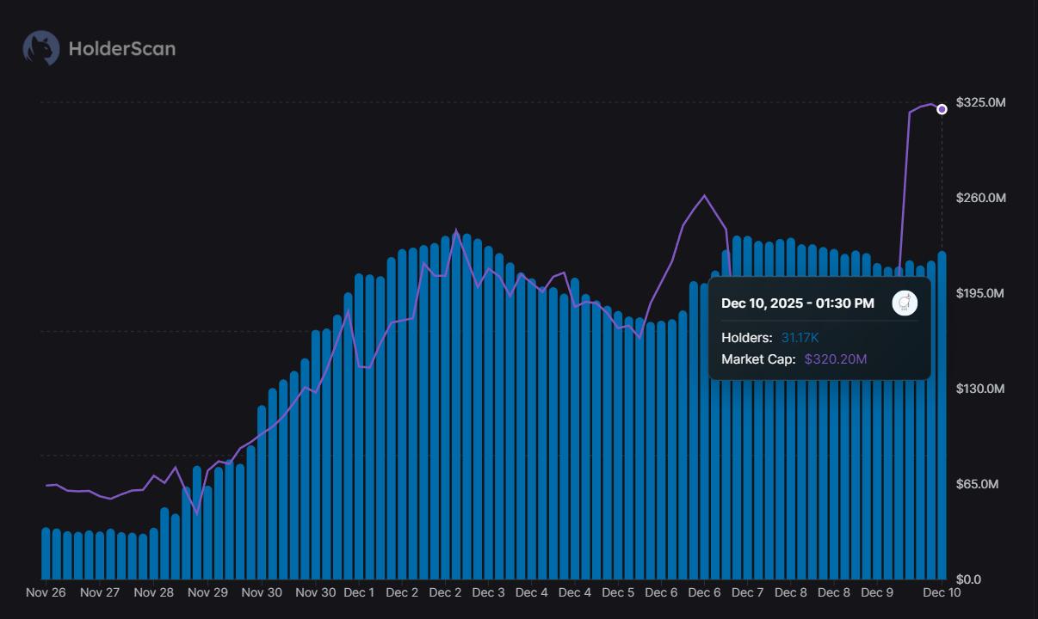Click the purple line peak near Dec 6
Image resolution: width=1038 pixels, height=619 pixels.
coord(705,196)
